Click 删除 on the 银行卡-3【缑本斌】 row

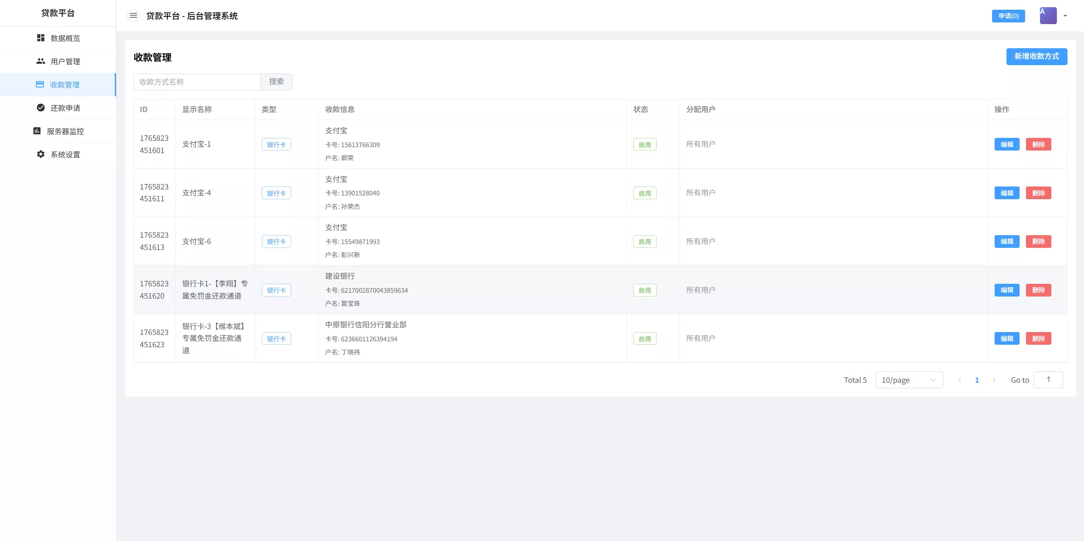click(x=1038, y=338)
